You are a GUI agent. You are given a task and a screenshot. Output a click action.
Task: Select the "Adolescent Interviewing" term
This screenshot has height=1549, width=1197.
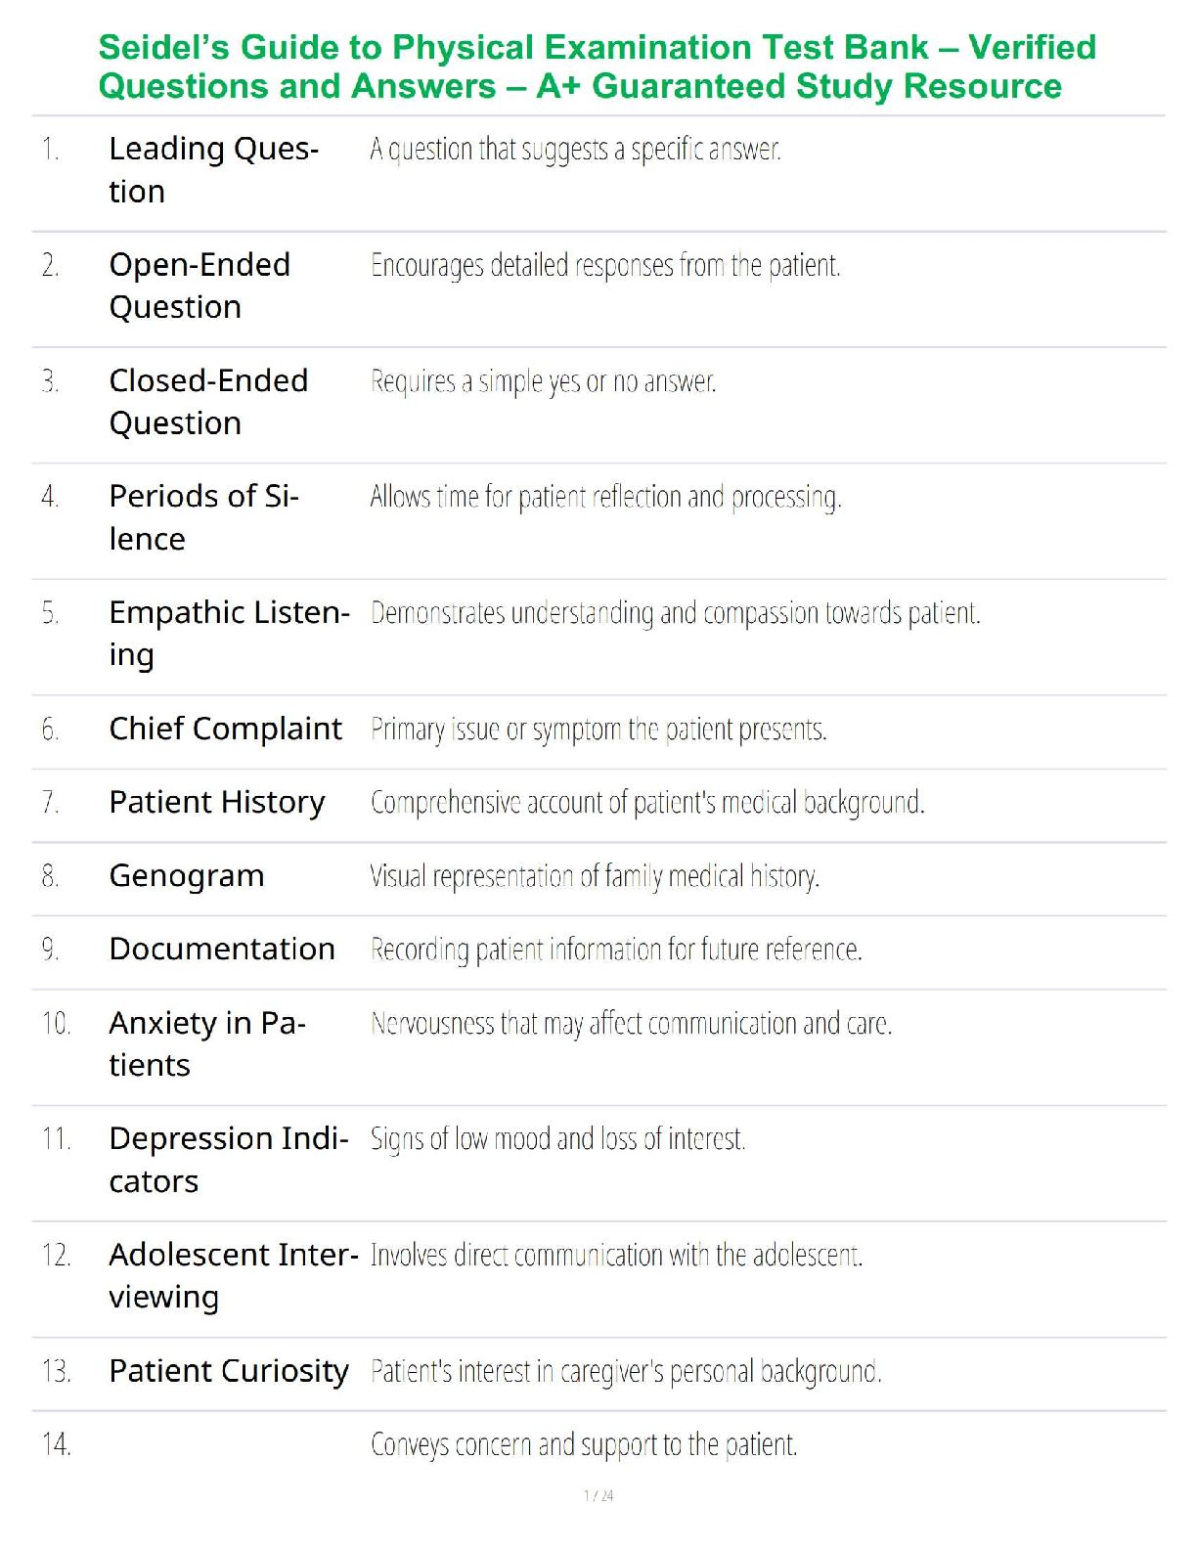point(233,1275)
